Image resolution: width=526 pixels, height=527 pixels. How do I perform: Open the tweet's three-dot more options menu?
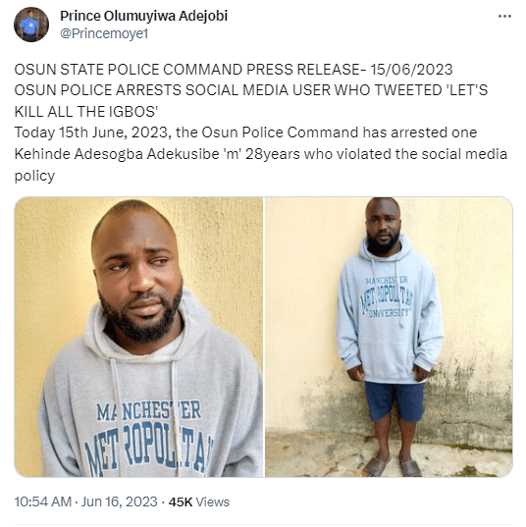pyautogui.click(x=504, y=16)
